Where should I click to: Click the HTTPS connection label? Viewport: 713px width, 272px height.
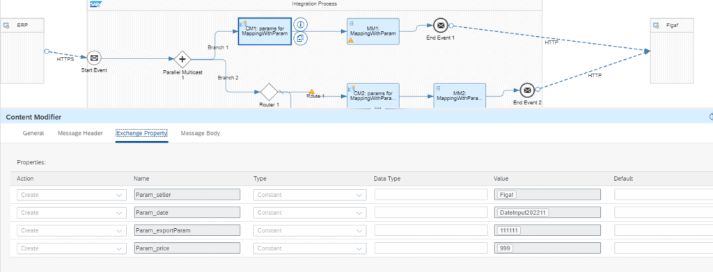(65, 59)
